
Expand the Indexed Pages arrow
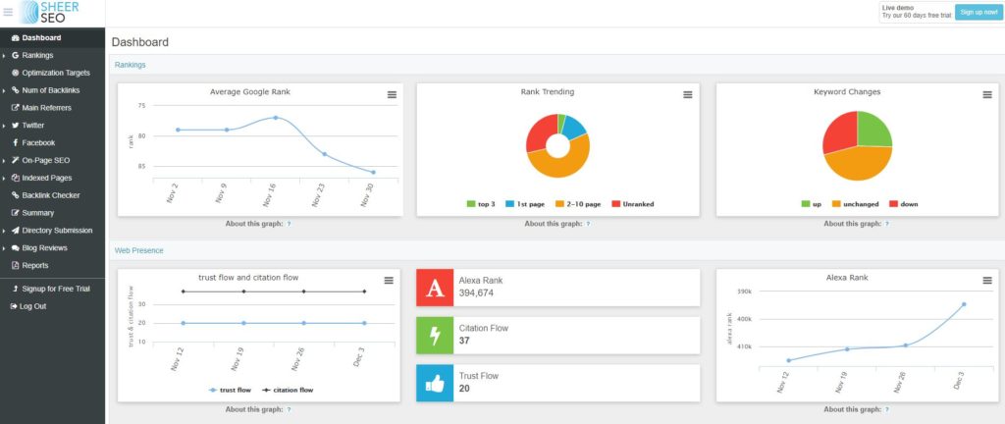coord(4,179)
